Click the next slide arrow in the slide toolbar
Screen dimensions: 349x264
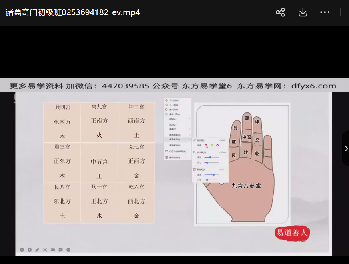[30, 250]
